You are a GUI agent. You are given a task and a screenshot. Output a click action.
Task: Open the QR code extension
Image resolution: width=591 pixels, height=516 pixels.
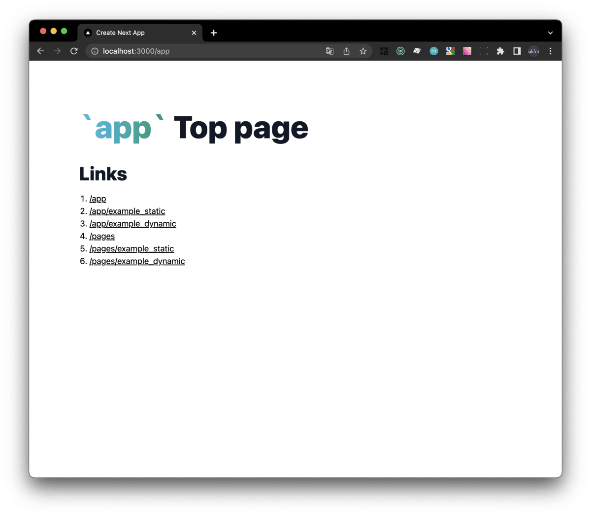tap(384, 51)
